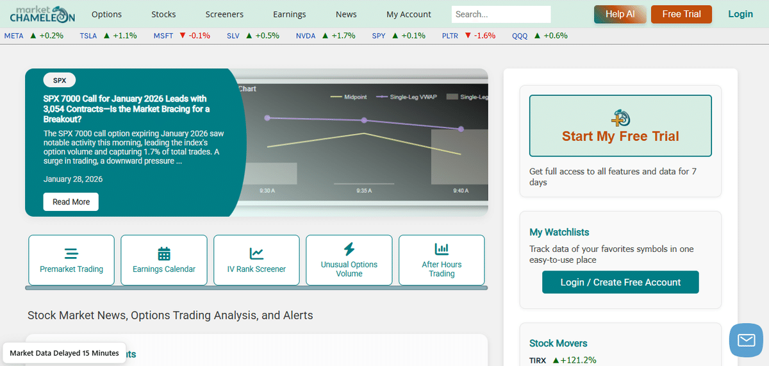The image size is (769, 366).
Task: Click the Premarket Trading lines icon
Action: (72, 253)
